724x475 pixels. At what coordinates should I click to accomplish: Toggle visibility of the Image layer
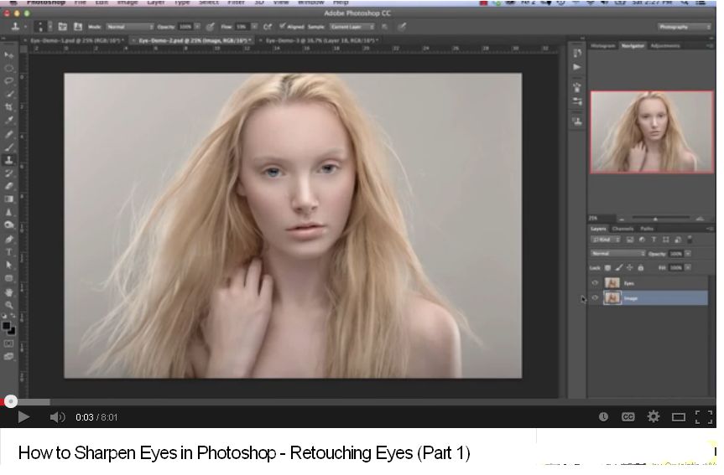(595, 298)
